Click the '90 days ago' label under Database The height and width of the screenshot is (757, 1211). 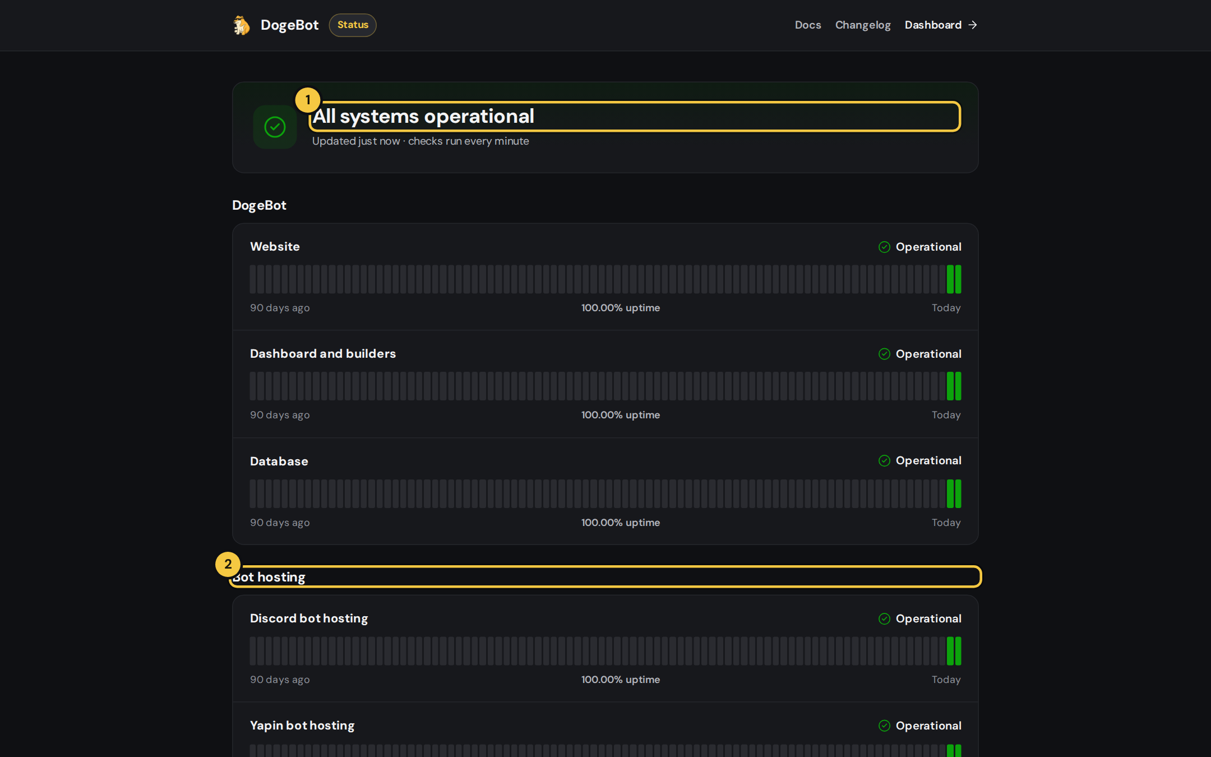[280, 523]
